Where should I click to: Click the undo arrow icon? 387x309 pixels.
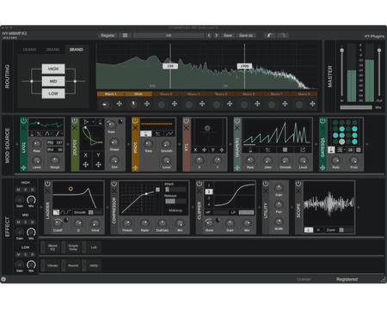(x=270, y=35)
